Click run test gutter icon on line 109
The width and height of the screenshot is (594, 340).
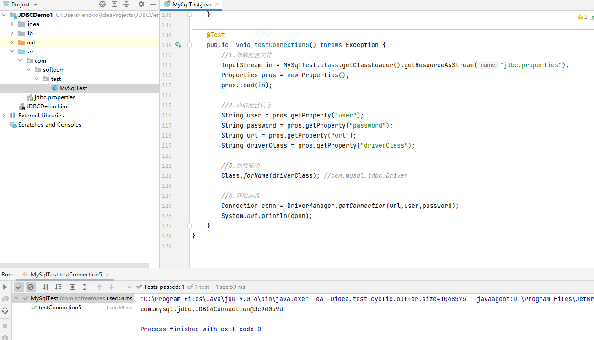point(178,45)
